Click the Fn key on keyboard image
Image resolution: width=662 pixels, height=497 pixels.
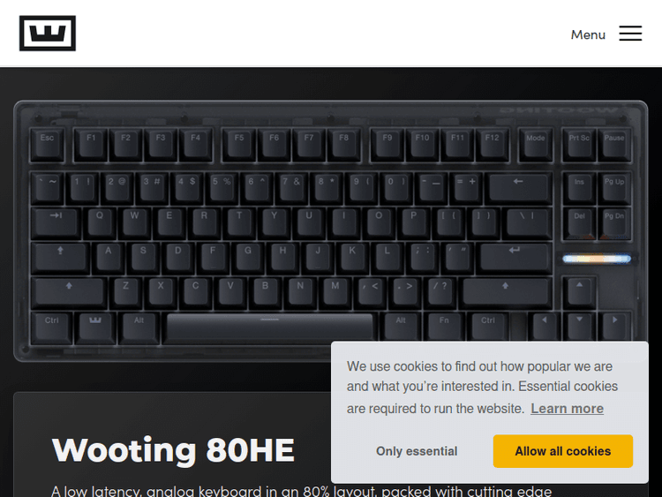point(444,327)
